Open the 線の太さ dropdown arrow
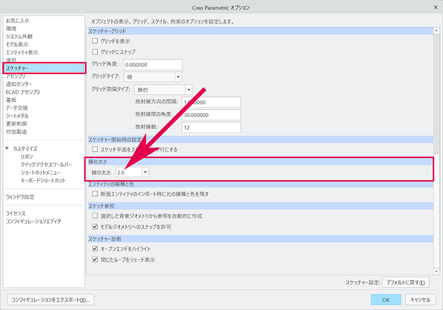 (x=145, y=172)
